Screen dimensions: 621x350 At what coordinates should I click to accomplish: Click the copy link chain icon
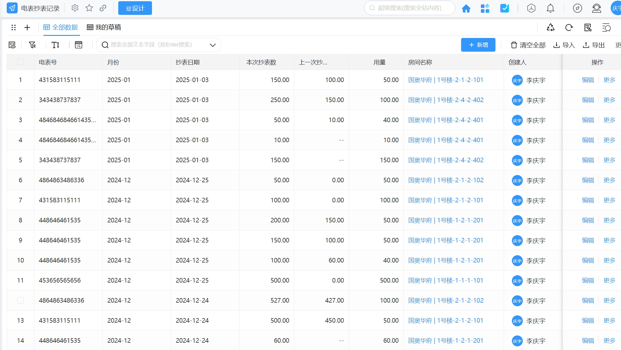pos(103,8)
